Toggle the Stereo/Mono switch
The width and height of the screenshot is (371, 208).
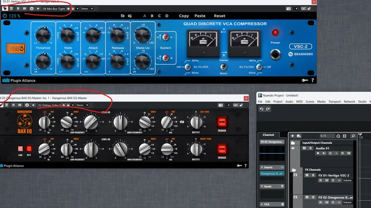(223, 67)
